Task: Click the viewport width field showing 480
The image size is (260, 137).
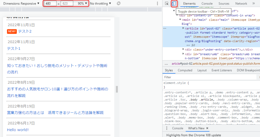Action: tap(50, 4)
